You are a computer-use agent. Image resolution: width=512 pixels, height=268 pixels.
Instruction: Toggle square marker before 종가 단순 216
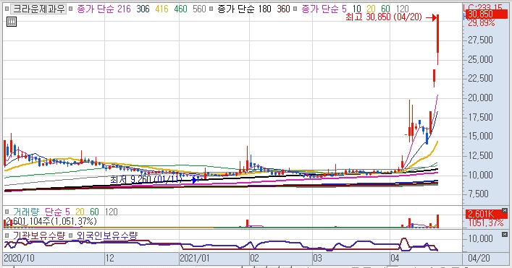70,9
